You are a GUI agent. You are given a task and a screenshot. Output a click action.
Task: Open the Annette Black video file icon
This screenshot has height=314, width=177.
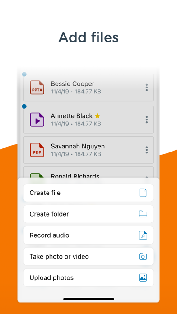tap(37, 120)
